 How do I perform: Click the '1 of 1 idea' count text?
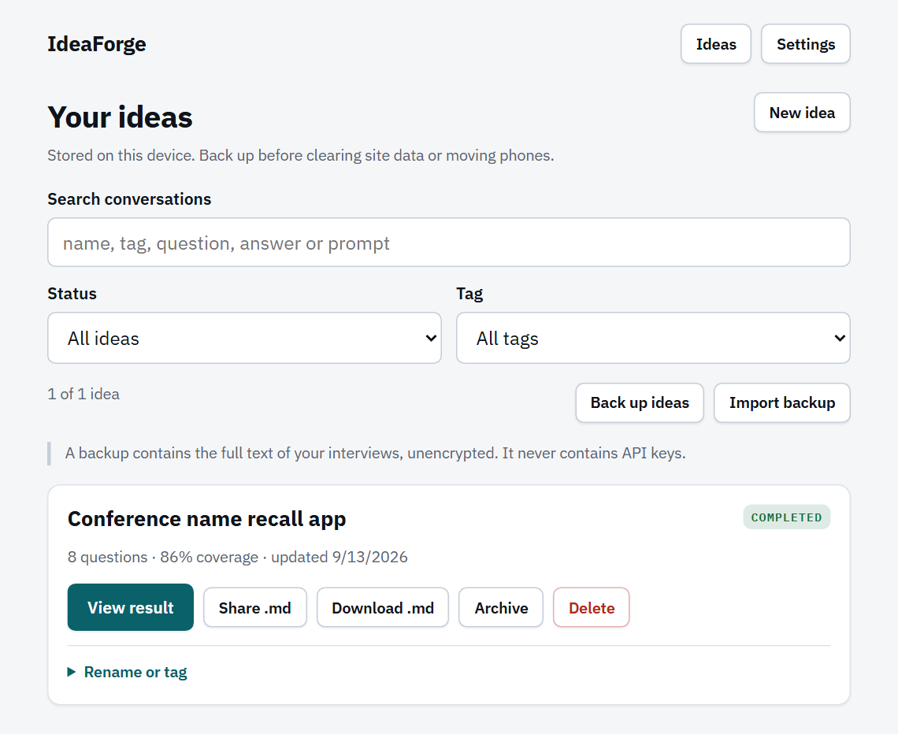tap(83, 394)
